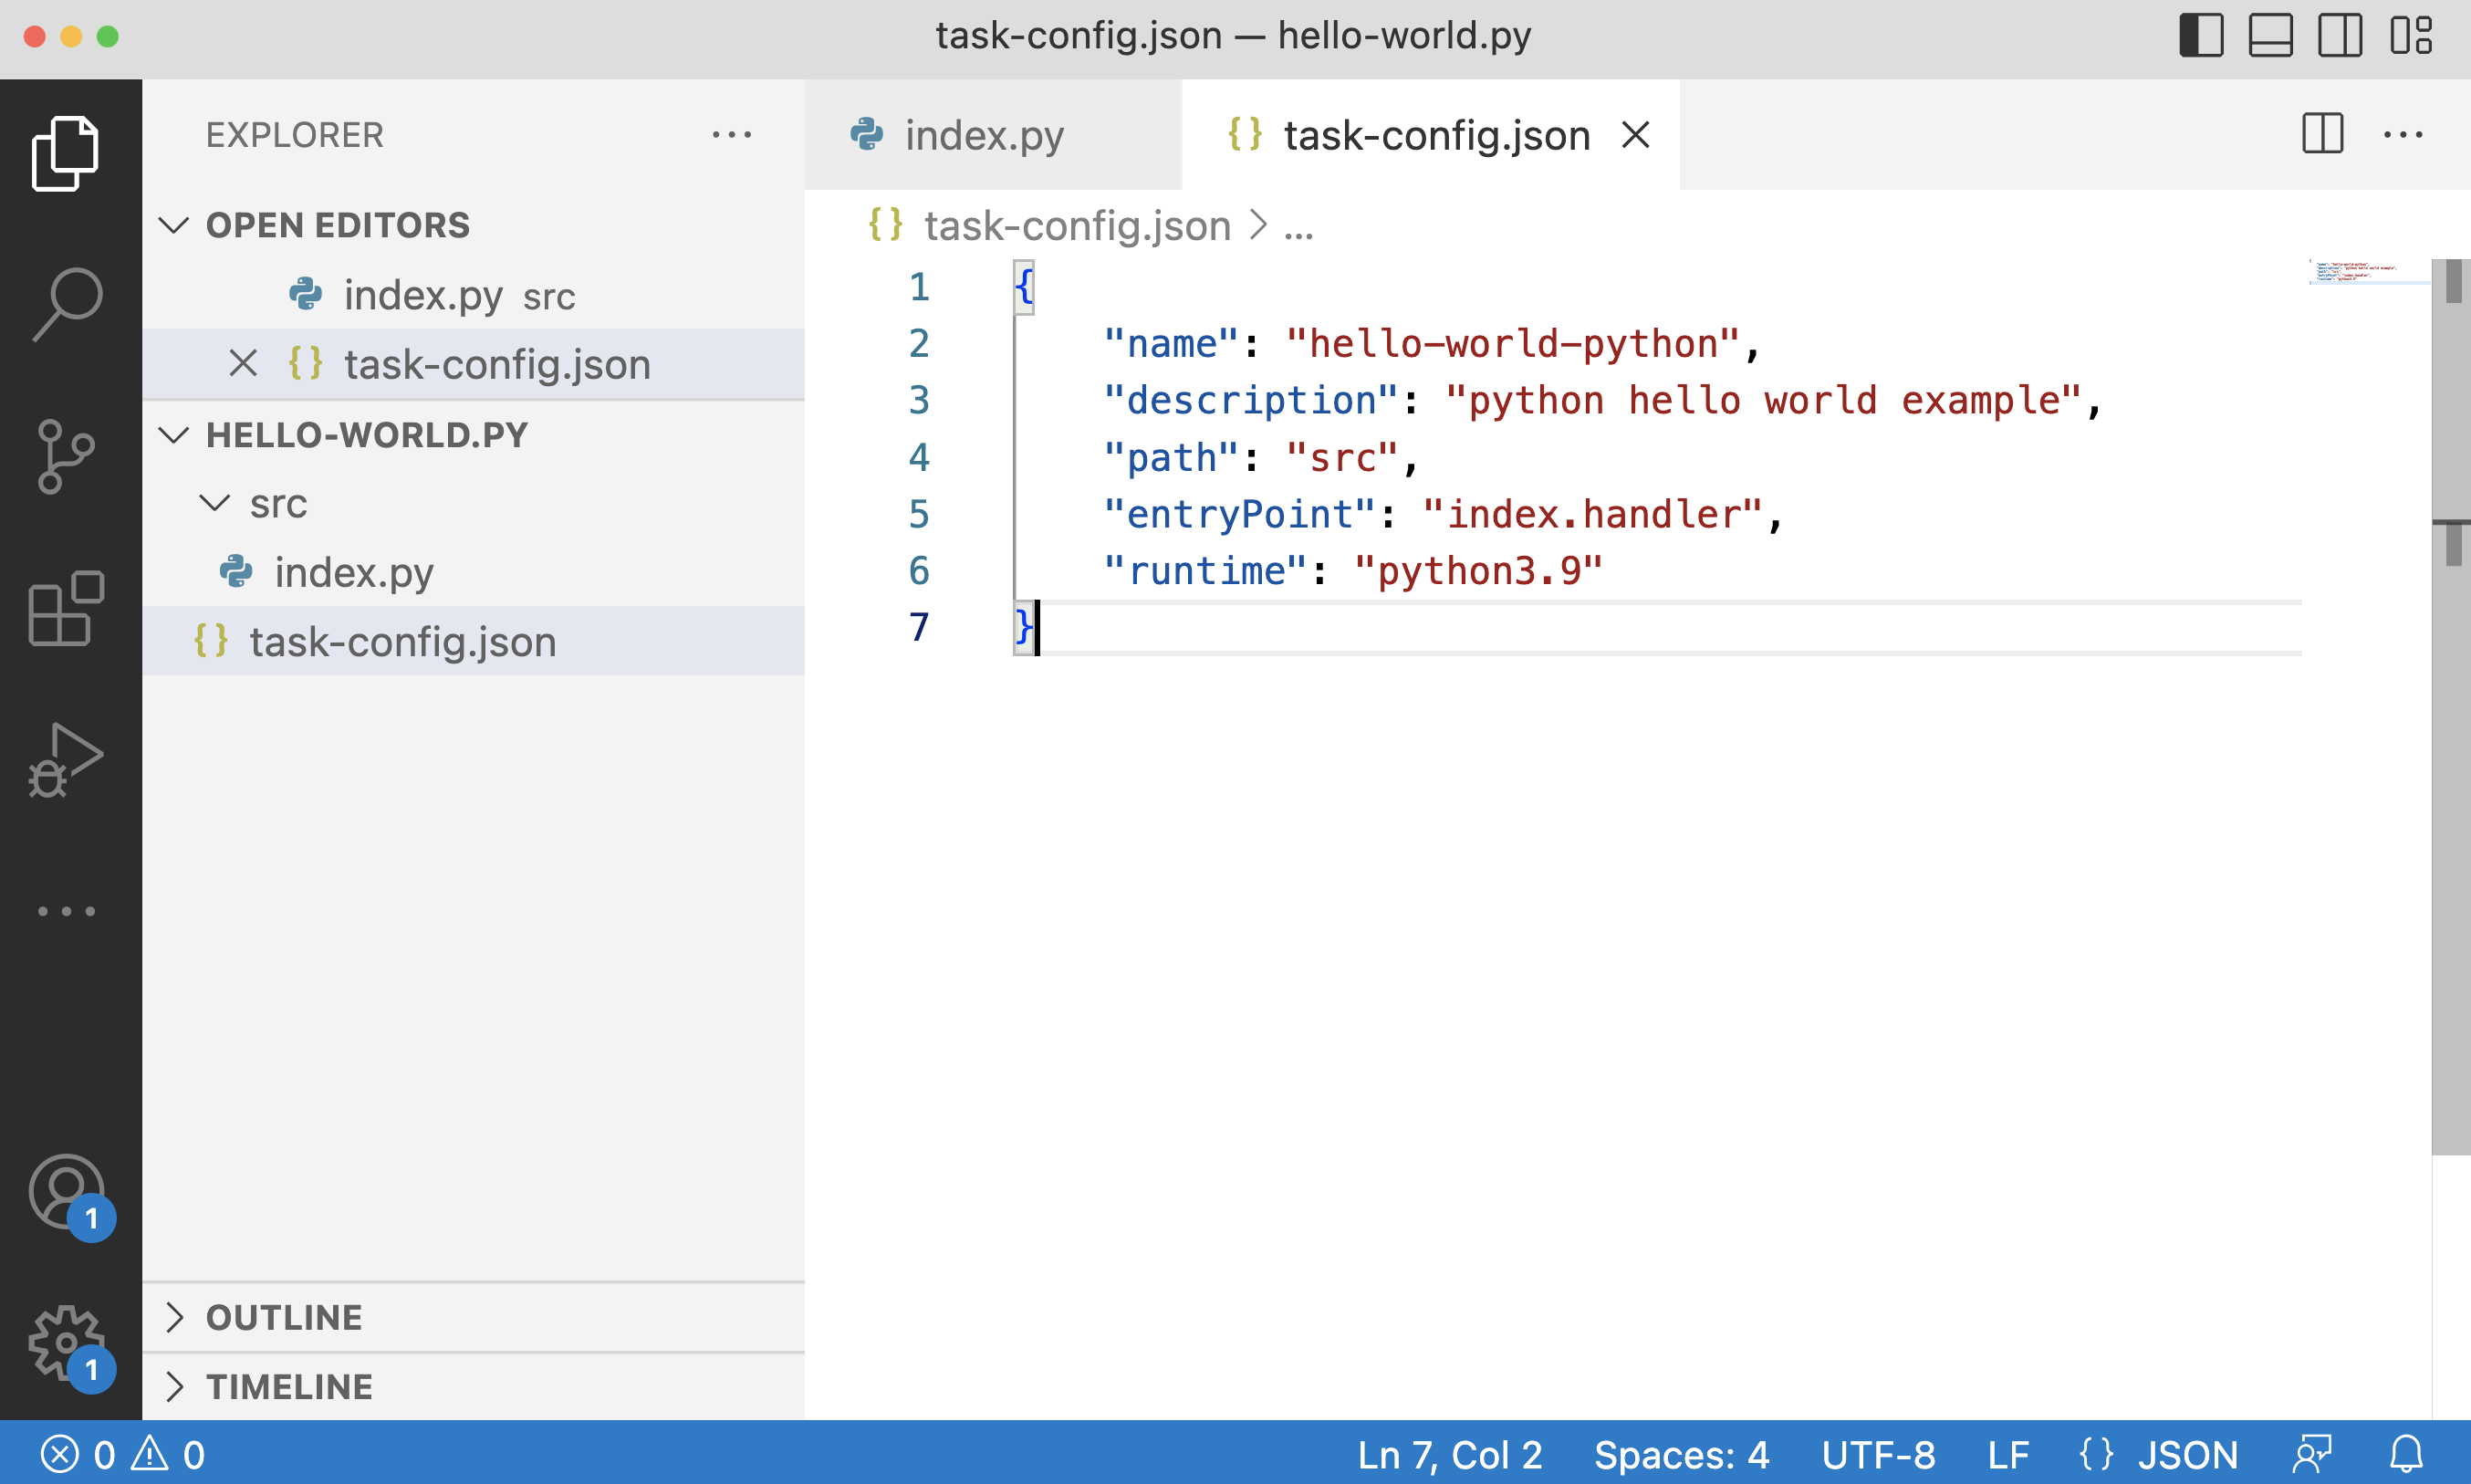Toggle the primary side bar visibility

point(2201,36)
